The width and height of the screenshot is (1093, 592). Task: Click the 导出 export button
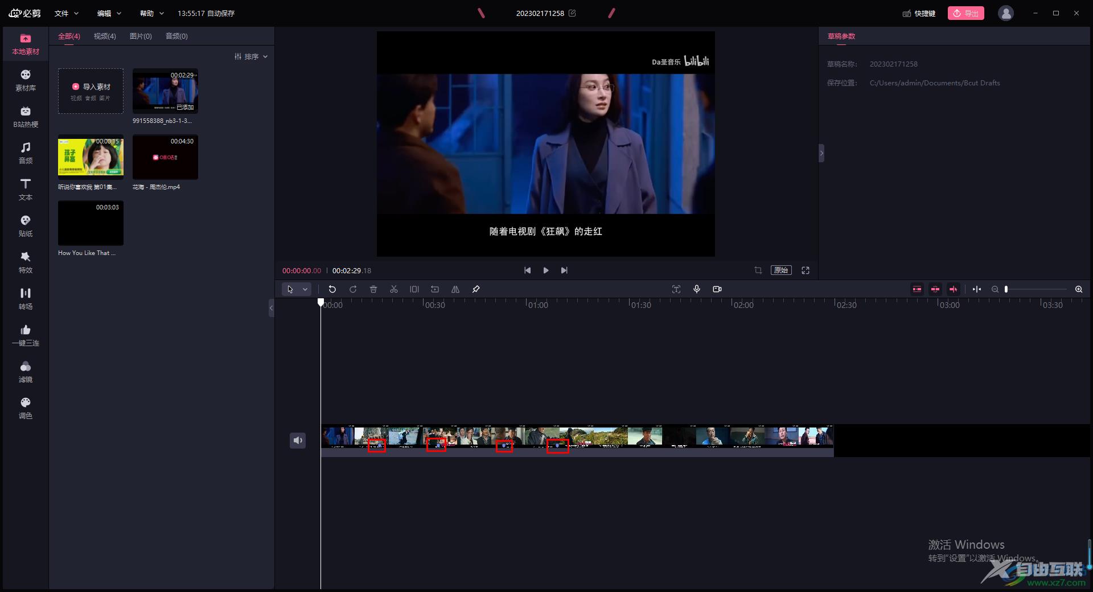point(966,13)
